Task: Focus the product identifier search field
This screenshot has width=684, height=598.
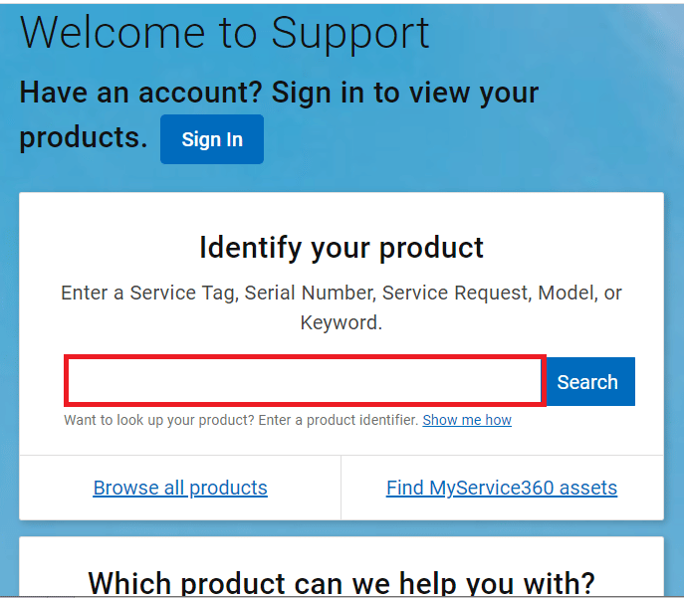Action: click(x=305, y=381)
